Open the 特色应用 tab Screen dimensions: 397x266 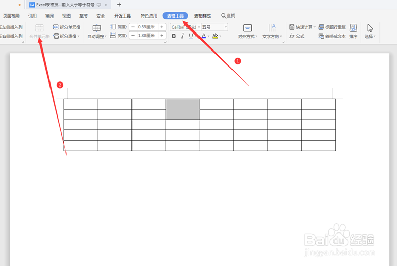[149, 16]
